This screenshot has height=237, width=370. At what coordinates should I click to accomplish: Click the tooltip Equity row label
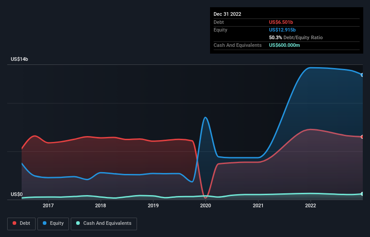coord(220,30)
